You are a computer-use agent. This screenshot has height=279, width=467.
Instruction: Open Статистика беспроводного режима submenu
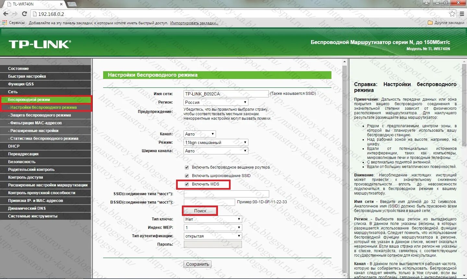click(x=45, y=139)
